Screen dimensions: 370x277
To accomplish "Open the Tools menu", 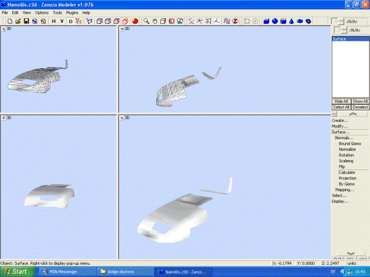I will [x=57, y=12].
